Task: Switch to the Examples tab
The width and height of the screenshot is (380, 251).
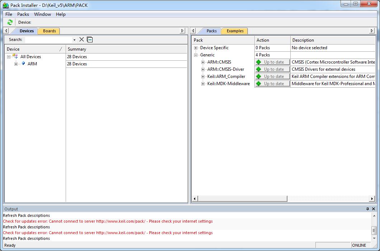Action: [235, 31]
